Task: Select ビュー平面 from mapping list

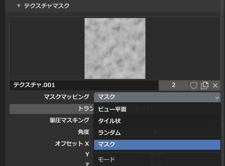Action: point(157,109)
